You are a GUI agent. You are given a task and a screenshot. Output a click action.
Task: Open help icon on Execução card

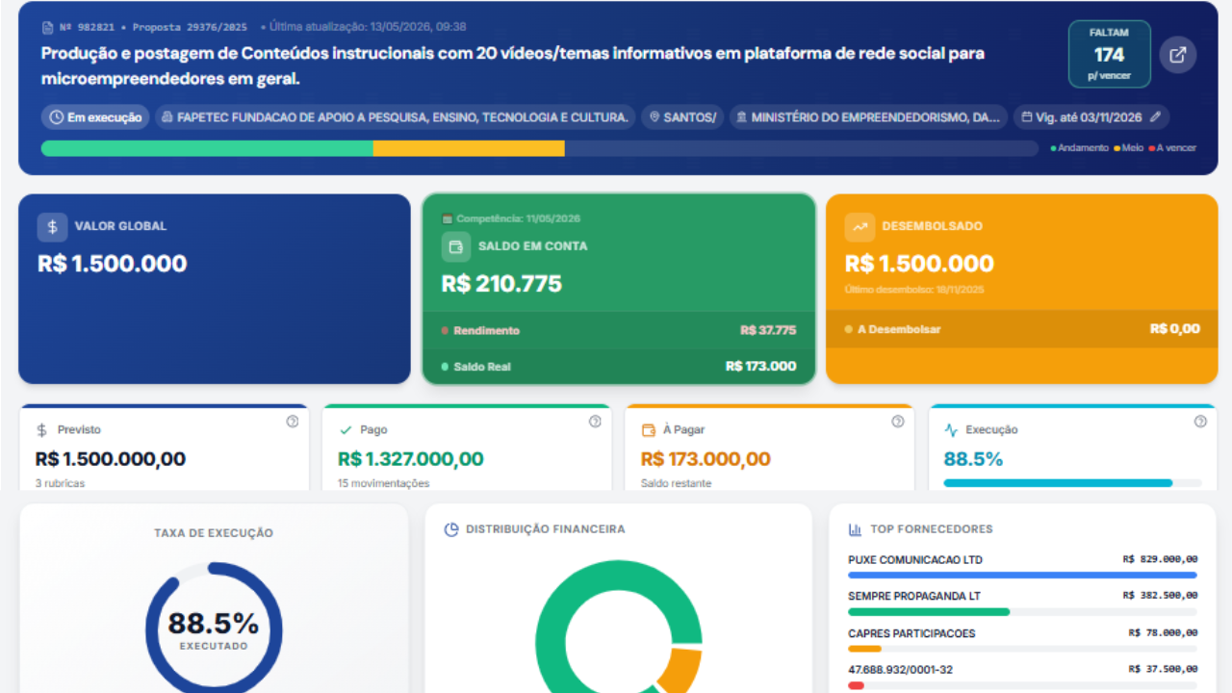click(x=1200, y=422)
